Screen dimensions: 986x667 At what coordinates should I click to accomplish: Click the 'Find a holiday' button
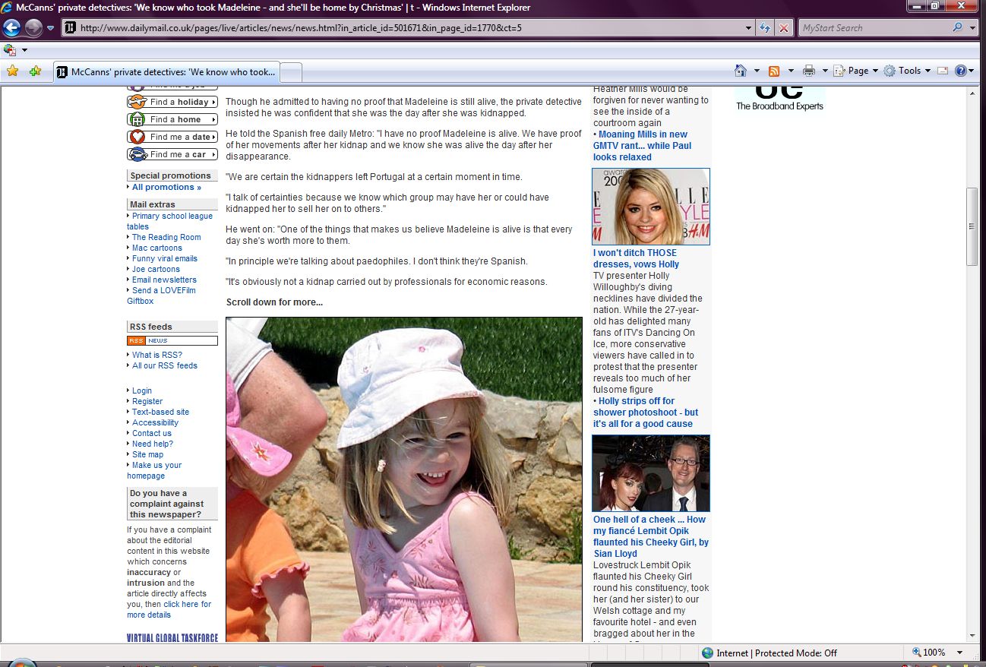pos(172,102)
